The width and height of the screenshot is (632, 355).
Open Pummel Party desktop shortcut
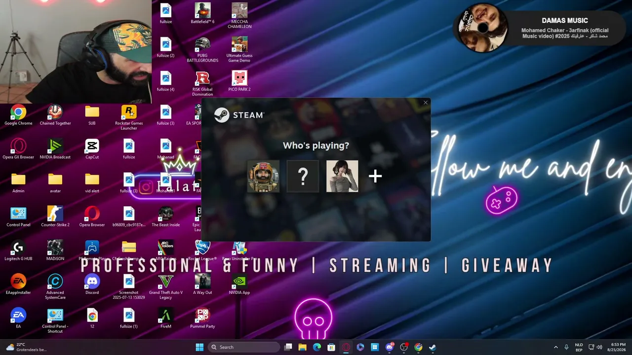tap(202, 319)
